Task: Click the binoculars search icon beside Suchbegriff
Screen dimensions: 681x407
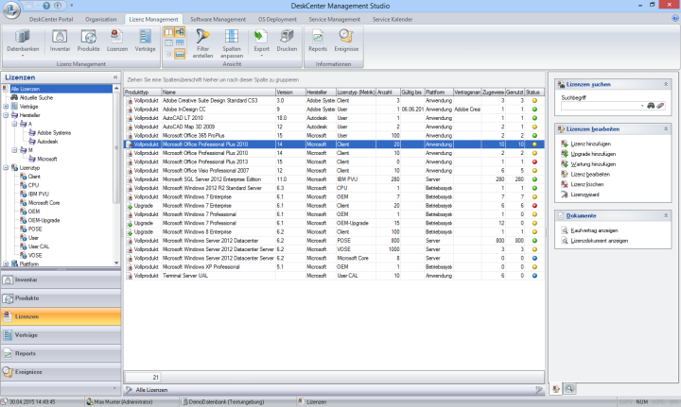Action: pyautogui.click(x=651, y=106)
